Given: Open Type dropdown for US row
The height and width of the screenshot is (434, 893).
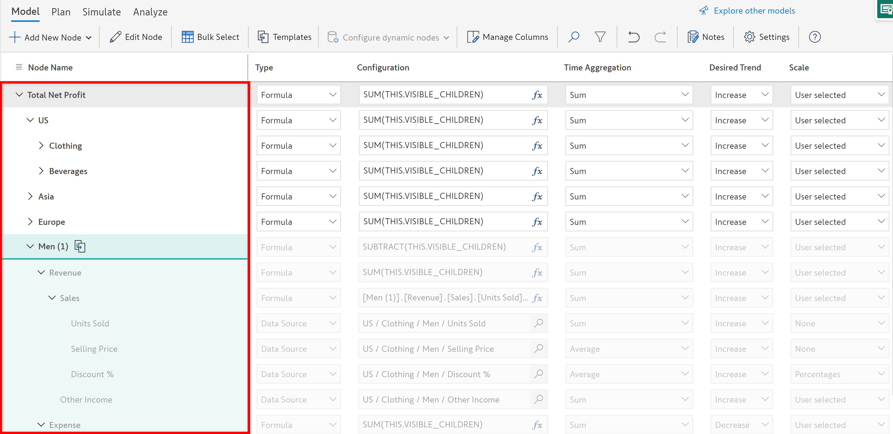Looking at the screenshot, I should (298, 120).
